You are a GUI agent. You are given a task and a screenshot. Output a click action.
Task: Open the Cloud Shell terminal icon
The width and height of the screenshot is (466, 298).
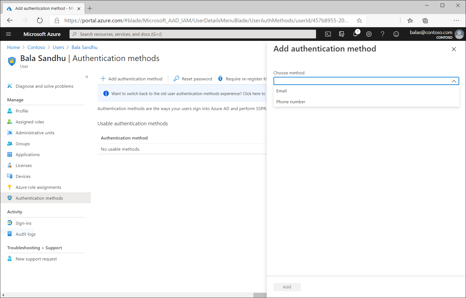[x=328, y=34]
